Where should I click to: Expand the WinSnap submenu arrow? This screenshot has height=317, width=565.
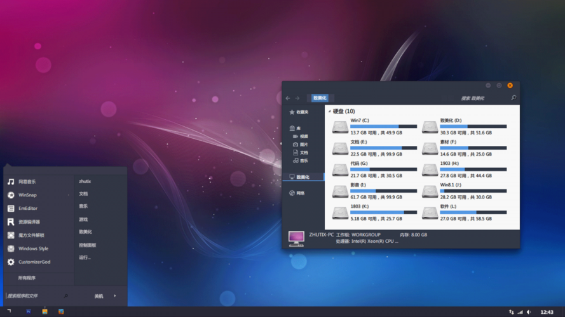click(69, 195)
